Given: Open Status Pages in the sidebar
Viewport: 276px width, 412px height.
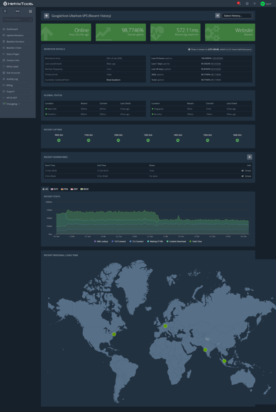Looking at the screenshot, I should [18, 54].
